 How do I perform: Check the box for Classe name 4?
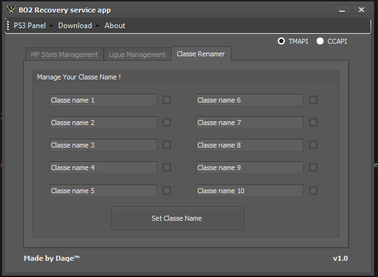point(166,167)
